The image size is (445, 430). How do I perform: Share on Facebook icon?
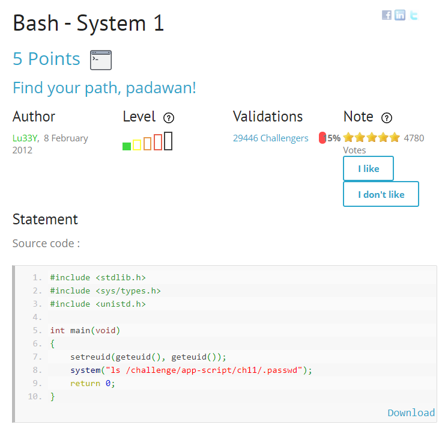click(x=386, y=15)
